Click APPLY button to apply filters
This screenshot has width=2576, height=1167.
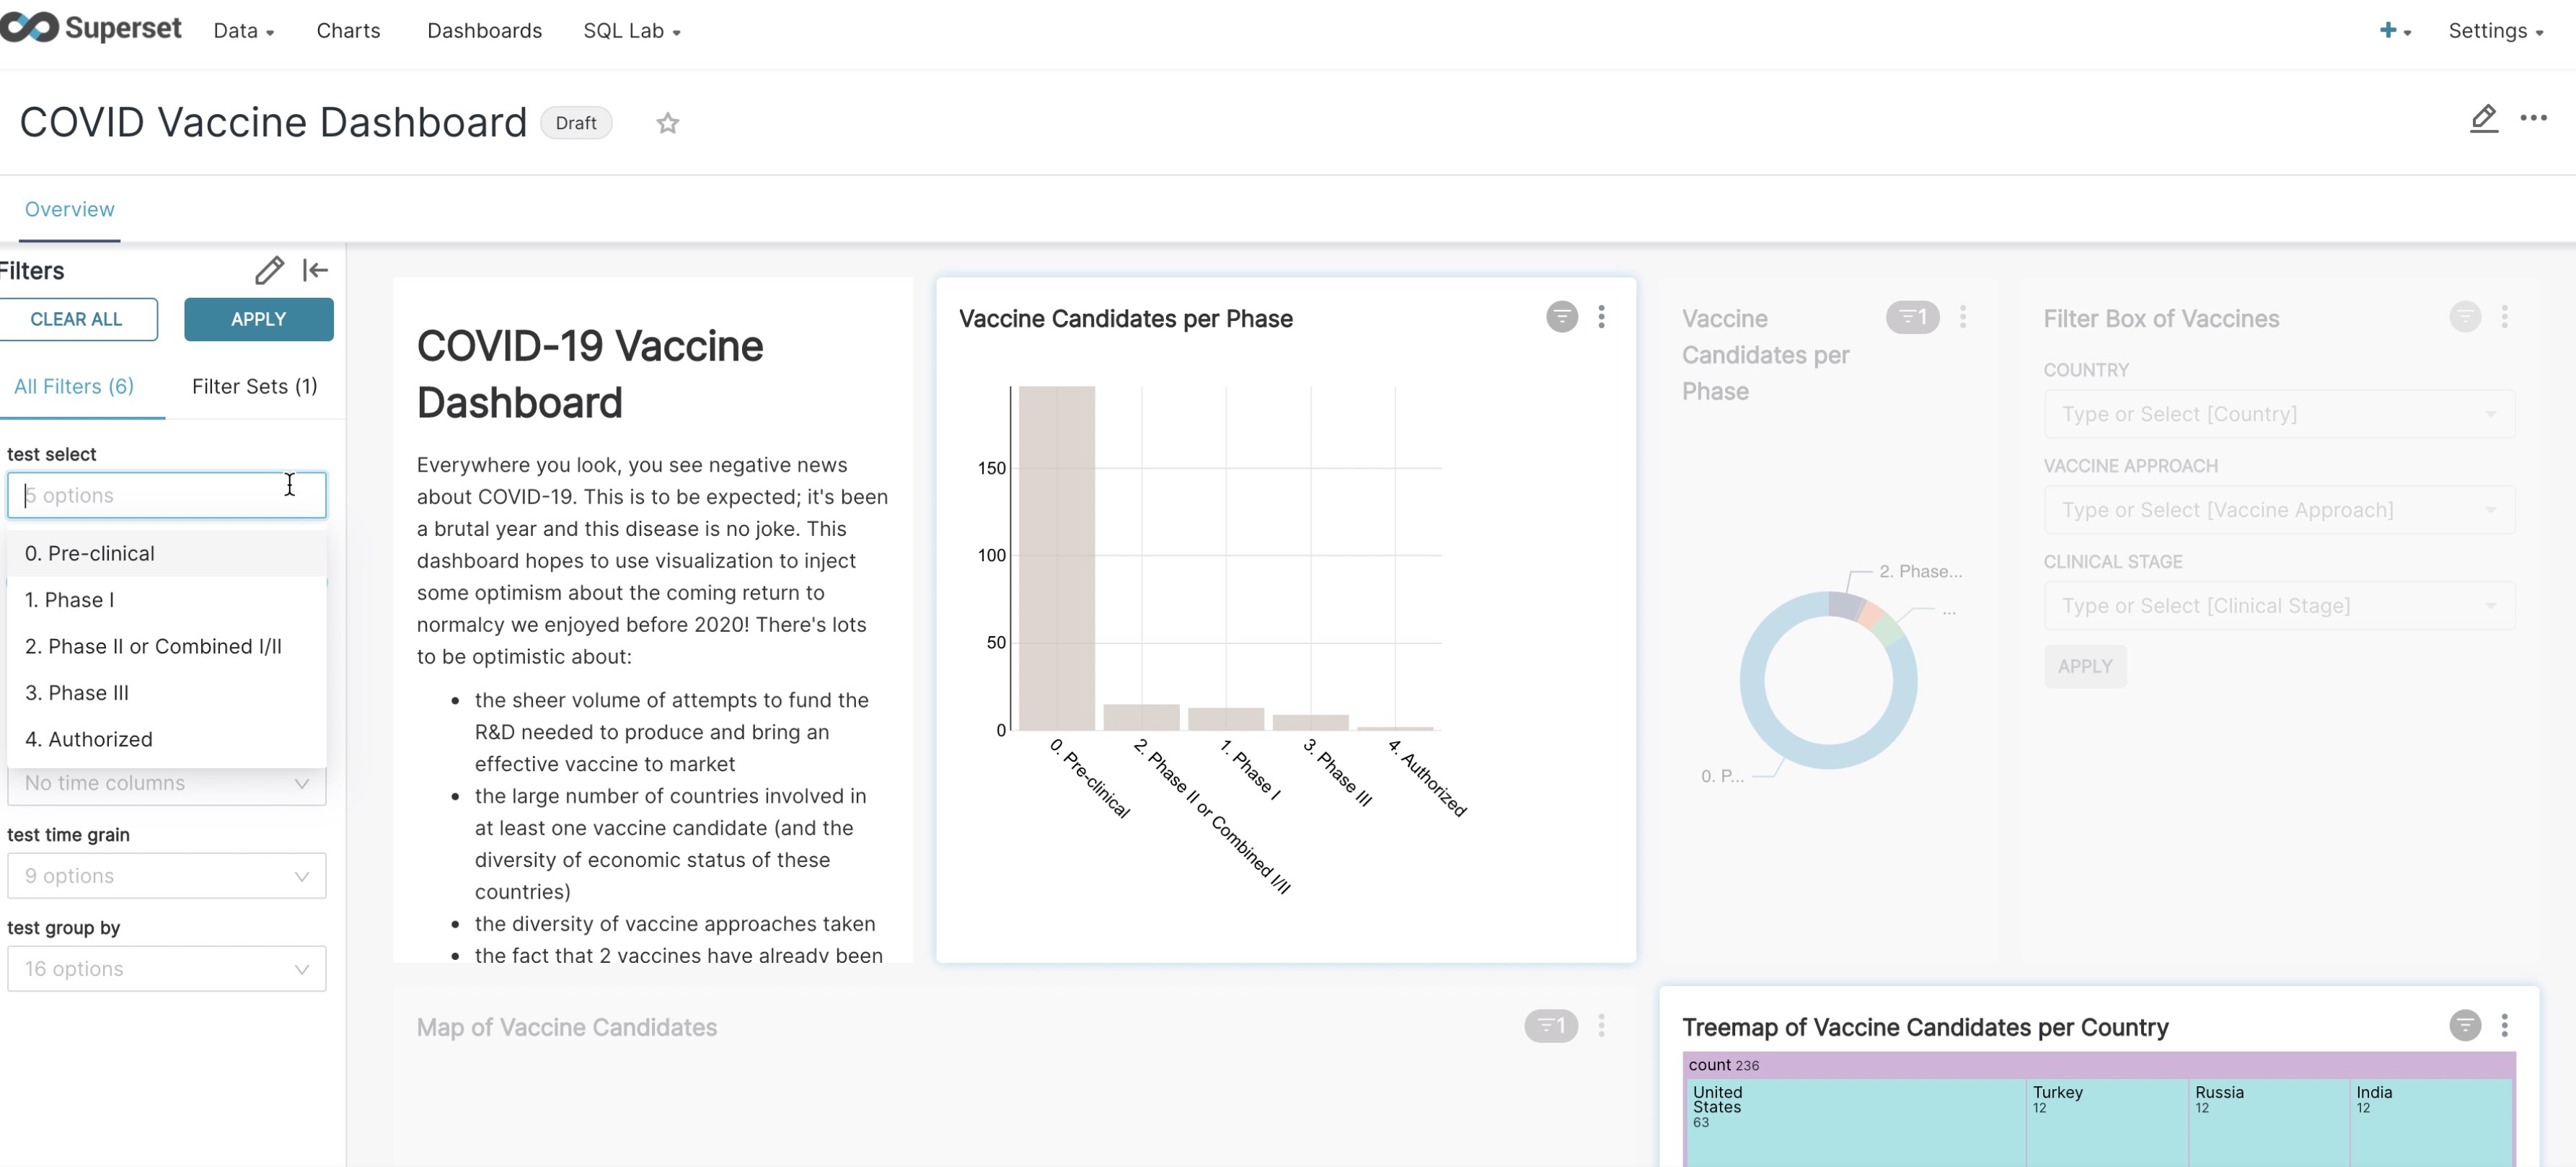256,317
